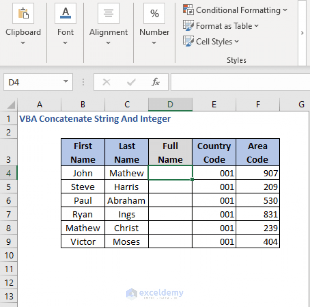
Task: Click the 'Area Code' header cell
Action: pos(258,152)
